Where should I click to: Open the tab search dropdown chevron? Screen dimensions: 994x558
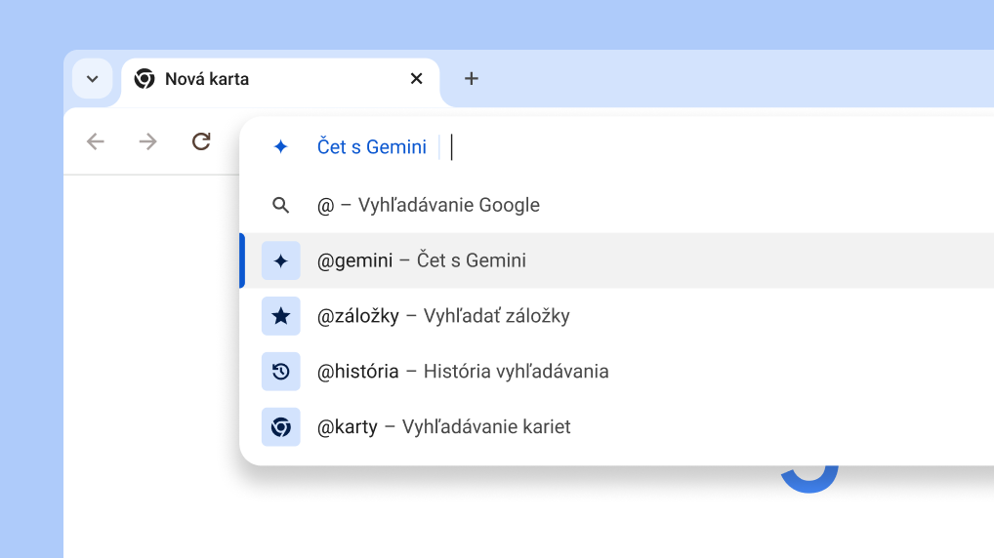click(x=93, y=79)
